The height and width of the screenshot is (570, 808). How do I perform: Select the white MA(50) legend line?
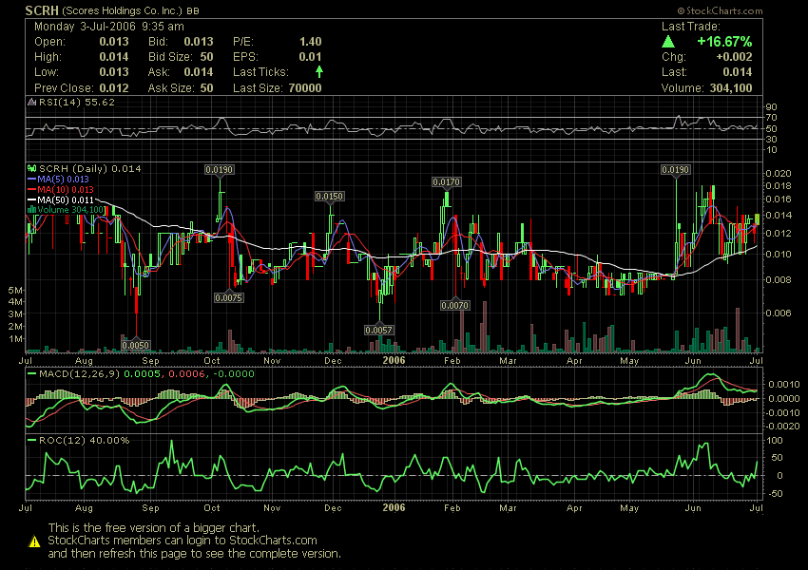(x=31, y=199)
